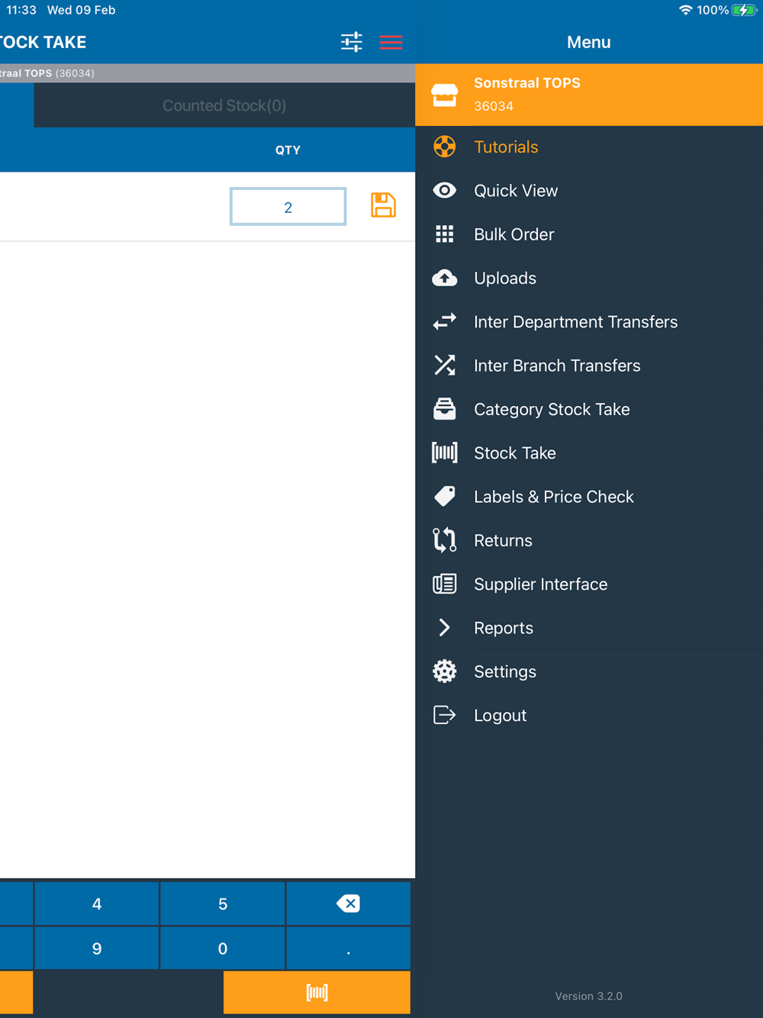Click the Version 3.2.0 label
763x1018 pixels.
click(x=588, y=996)
